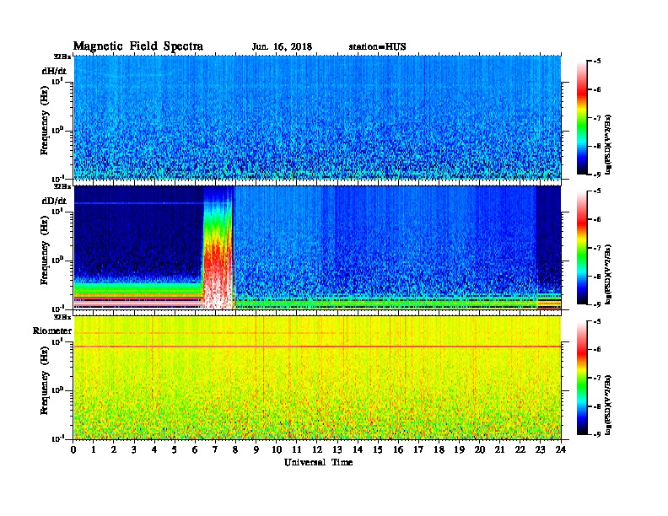
Task: Click hour tick label "6" on time axis
Action: 195,449
